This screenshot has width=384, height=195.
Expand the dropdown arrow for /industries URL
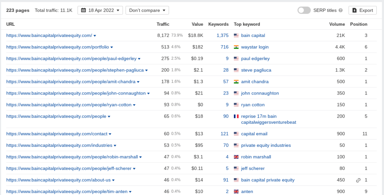coord(115,145)
